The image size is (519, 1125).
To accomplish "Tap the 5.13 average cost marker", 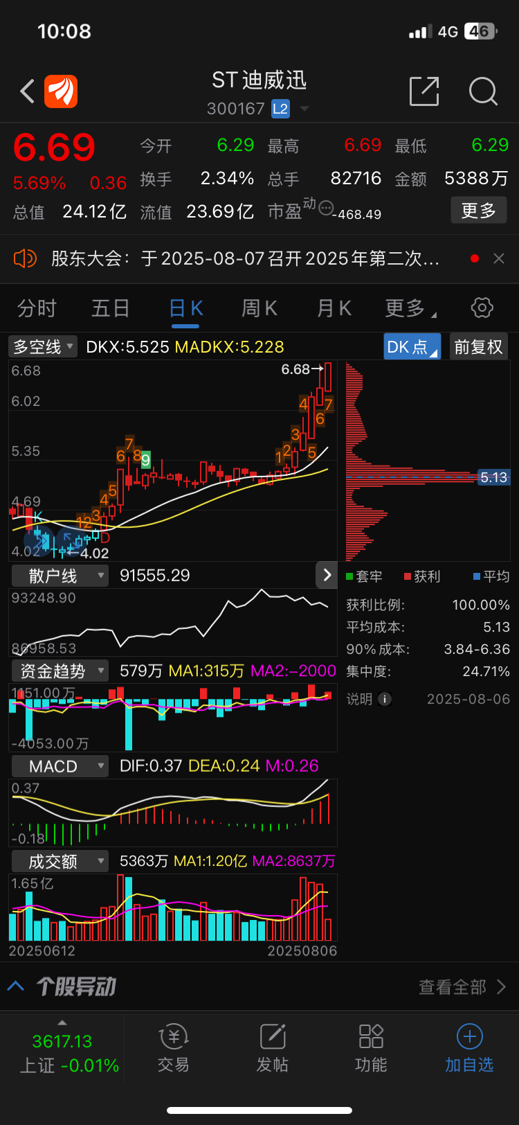I will 493,477.
